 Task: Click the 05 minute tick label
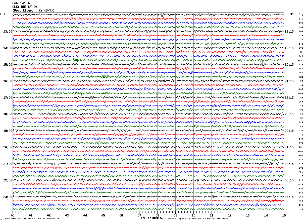pyautogui.click(x=103, y=215)
